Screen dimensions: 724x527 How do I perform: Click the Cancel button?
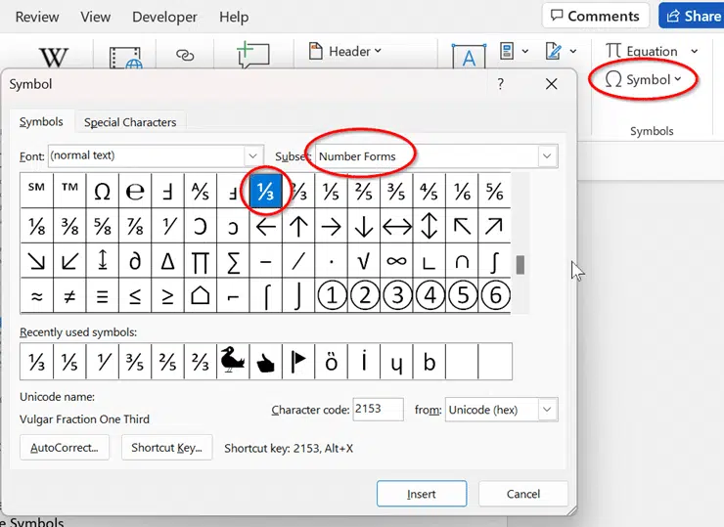coord(523,494)
